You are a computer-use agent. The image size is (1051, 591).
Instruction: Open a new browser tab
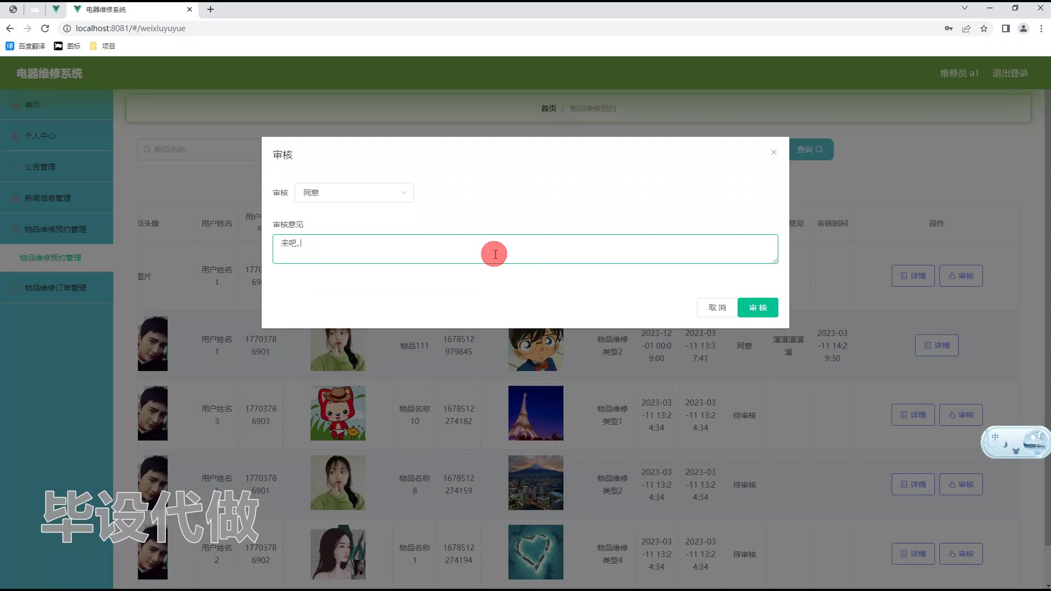tap(211, 9)
